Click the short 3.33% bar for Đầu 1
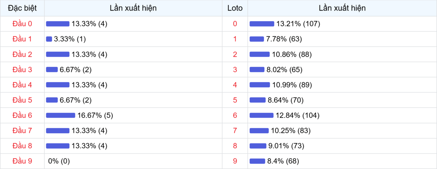 (49, 39)
